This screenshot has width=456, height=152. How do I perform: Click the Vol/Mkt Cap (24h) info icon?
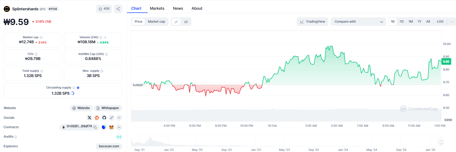(106, 54)
